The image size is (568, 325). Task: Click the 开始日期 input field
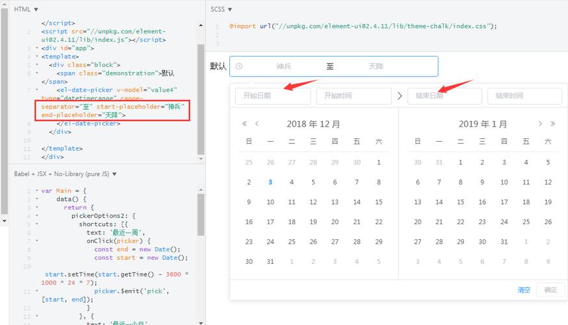point(272,96)
